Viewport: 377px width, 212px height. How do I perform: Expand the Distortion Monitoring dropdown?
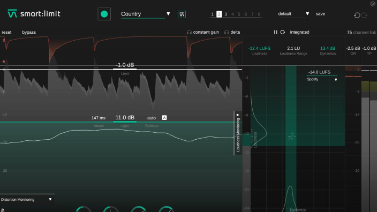[x=26, y=199]
